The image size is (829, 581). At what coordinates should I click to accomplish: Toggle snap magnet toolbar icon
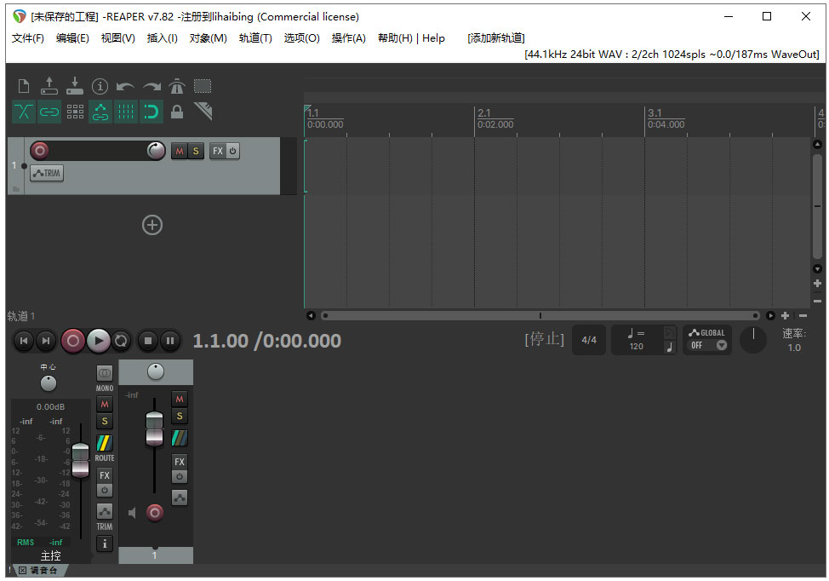click(x=152, y=112)
